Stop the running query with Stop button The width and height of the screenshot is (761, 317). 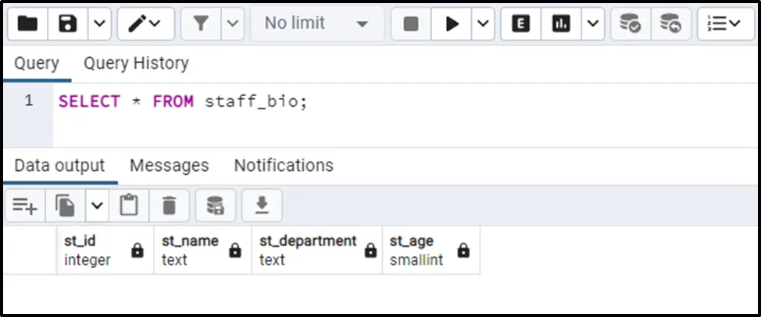(411, 24)
